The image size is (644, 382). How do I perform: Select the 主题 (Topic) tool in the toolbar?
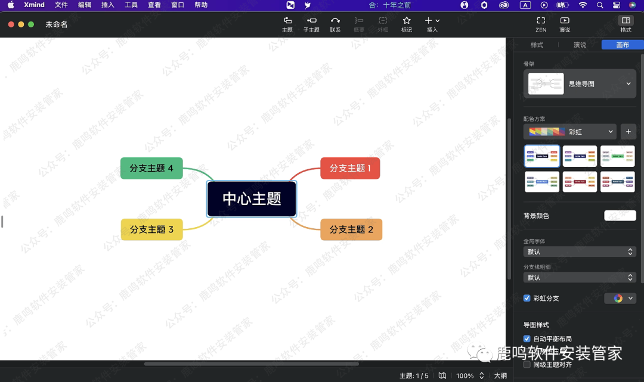[x=287, y=24]
